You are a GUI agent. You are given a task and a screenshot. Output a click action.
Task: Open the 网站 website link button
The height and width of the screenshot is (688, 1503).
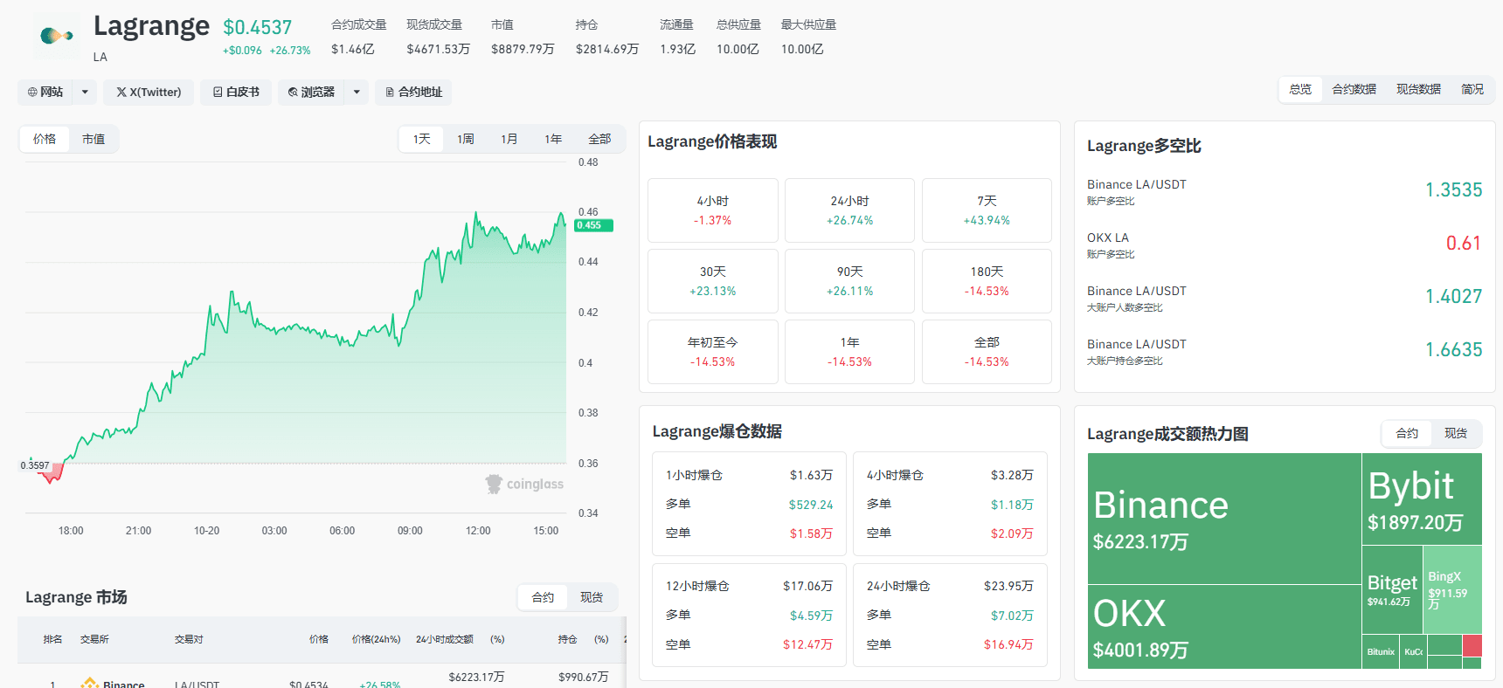(x=45, y=92)
